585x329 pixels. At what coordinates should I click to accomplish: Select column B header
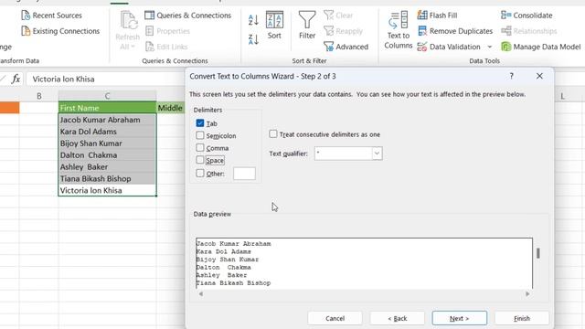click(38, 96)
